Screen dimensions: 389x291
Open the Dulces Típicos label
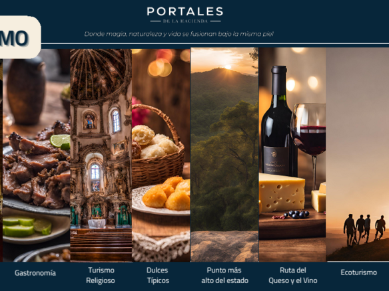pos(158,275)
